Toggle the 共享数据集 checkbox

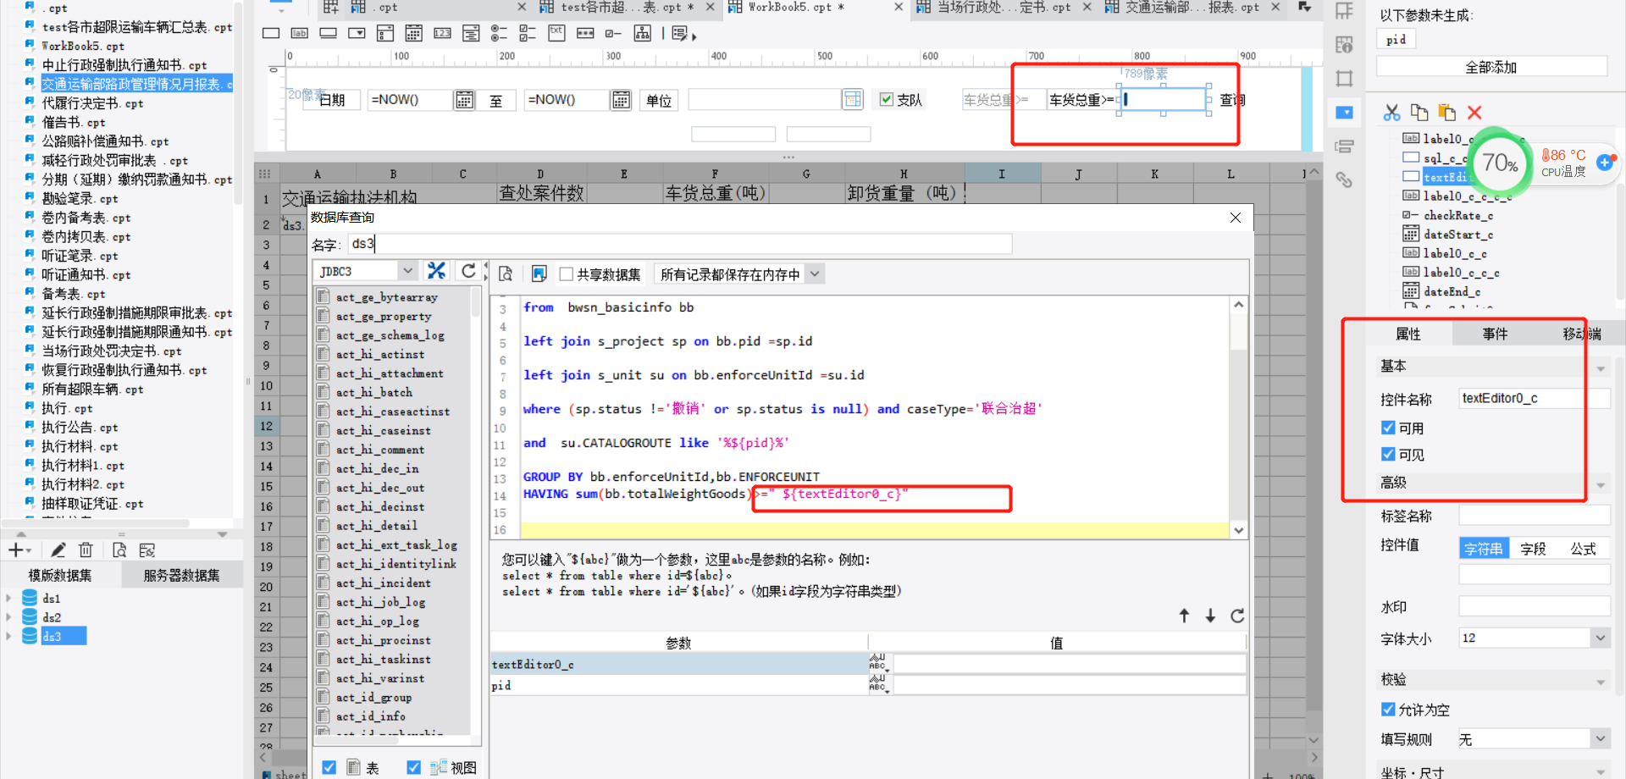567,274
